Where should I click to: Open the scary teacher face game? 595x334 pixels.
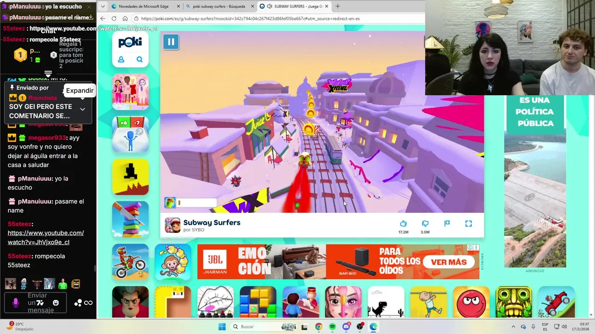[130, 302]
